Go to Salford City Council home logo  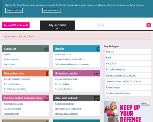[16, 25]
